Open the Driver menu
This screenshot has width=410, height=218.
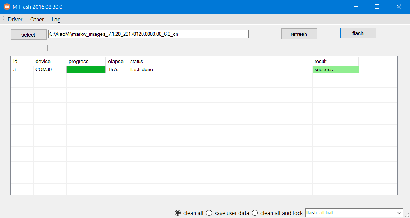pyautogui.click(x=15, y=20)
